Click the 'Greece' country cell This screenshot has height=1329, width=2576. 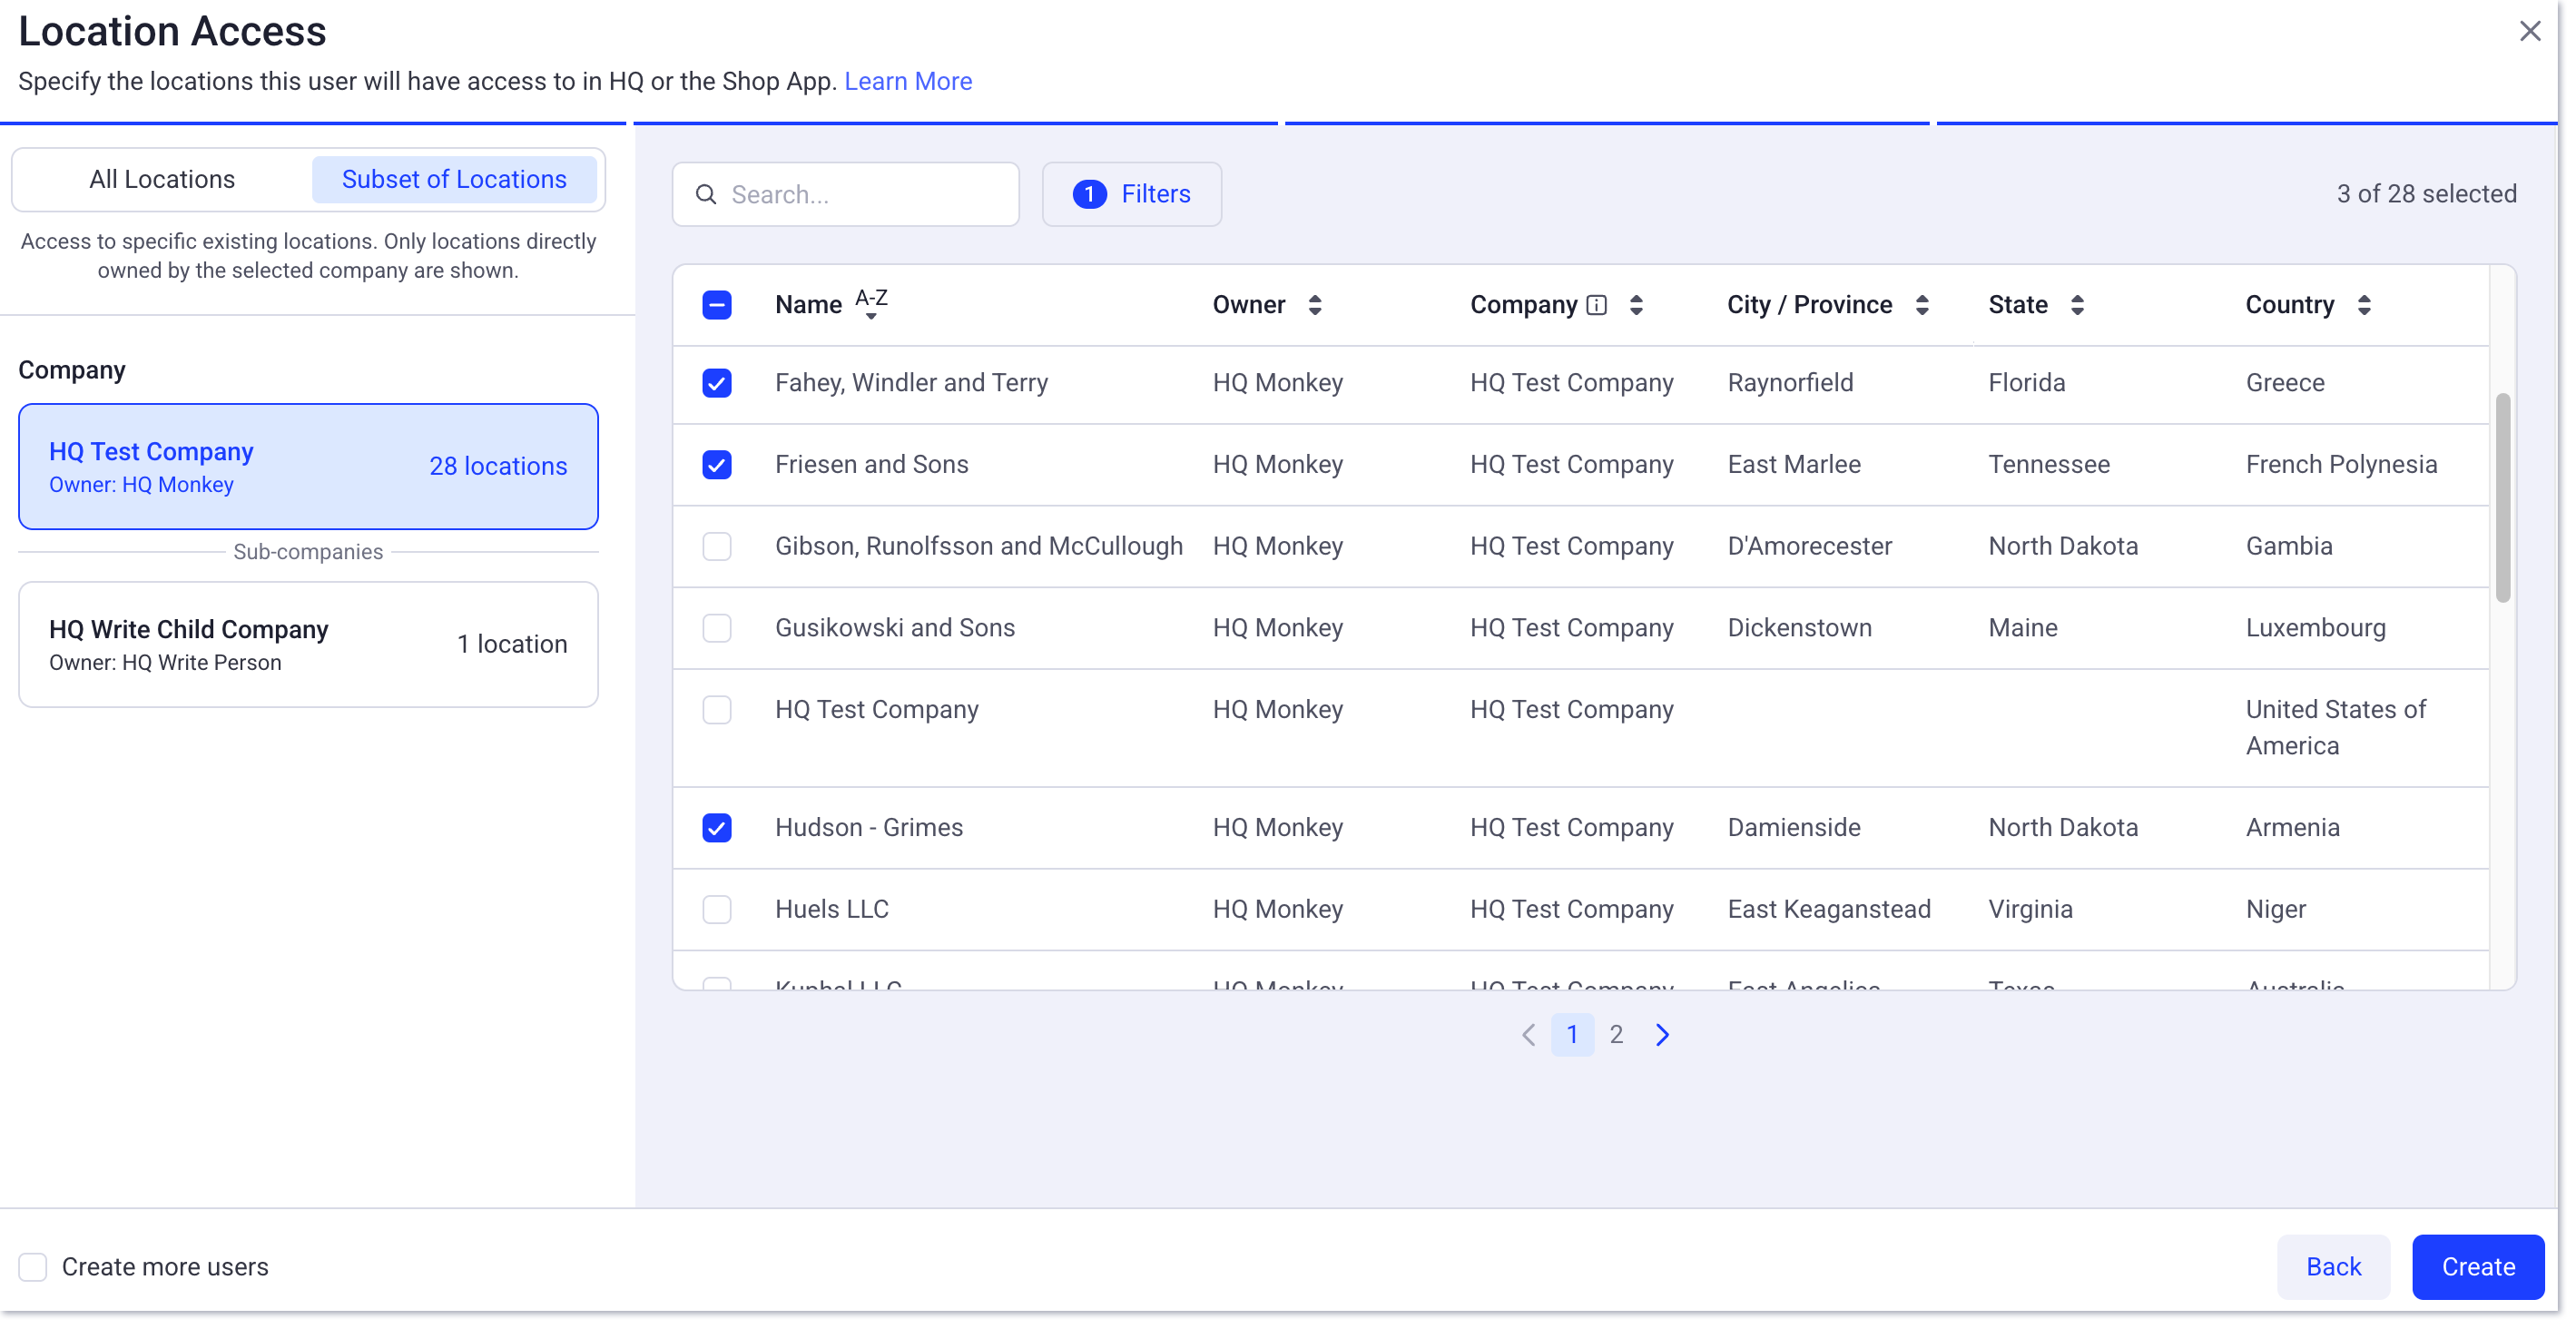coord(2285,383)
